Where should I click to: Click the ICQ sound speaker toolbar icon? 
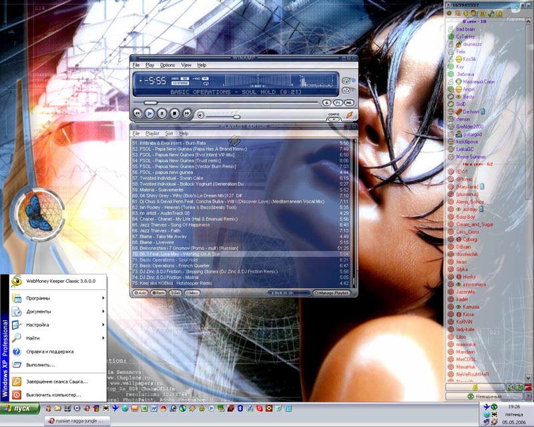click(x=465, y=13)
